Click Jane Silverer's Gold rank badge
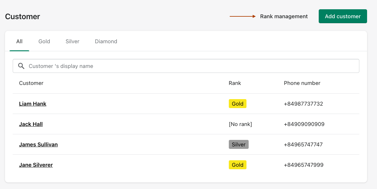 [237, 165]
